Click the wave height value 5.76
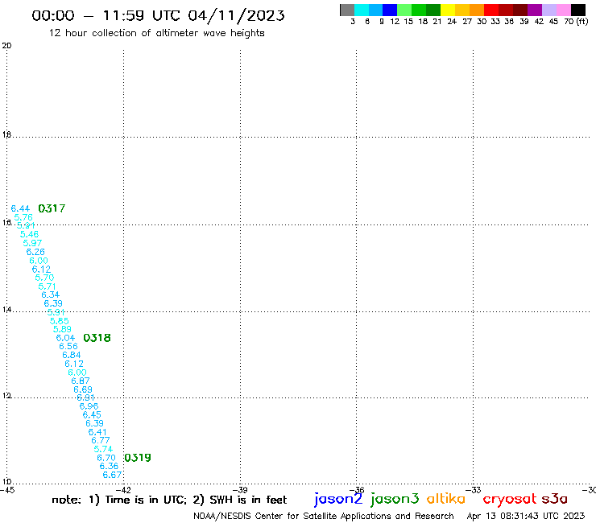 pos(23,217)
